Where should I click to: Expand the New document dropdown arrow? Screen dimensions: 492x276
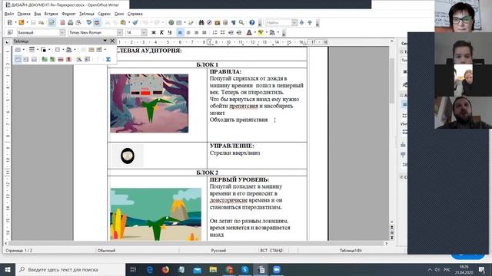click(15, 22)
